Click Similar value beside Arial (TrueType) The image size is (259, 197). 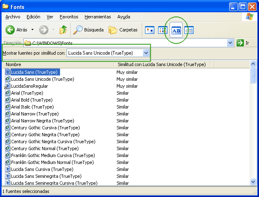pyautogui.click(x=123, y=93)
